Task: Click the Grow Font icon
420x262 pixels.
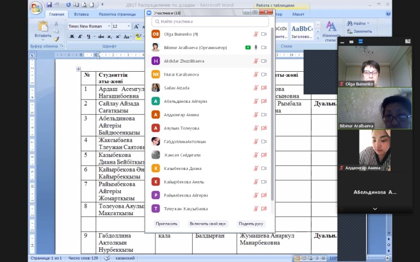Action: 136,26
